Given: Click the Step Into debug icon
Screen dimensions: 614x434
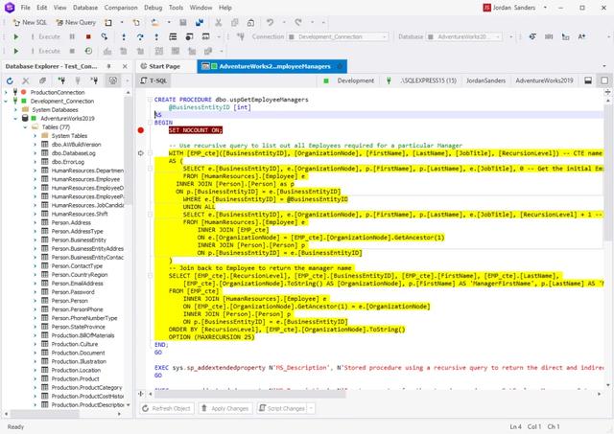Looking at the screenshot, I should pos(124,36).
